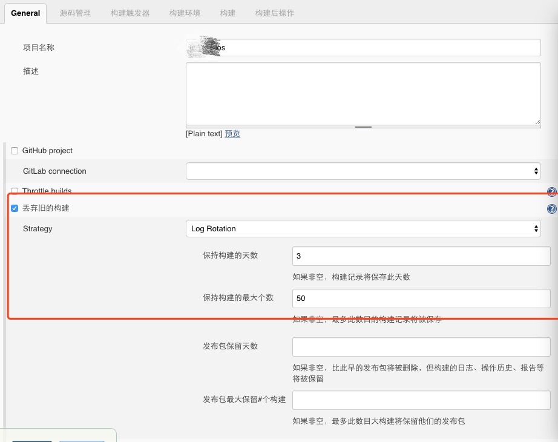
Task: Open help icon for Throttle builds
Action: pos(551,191)
